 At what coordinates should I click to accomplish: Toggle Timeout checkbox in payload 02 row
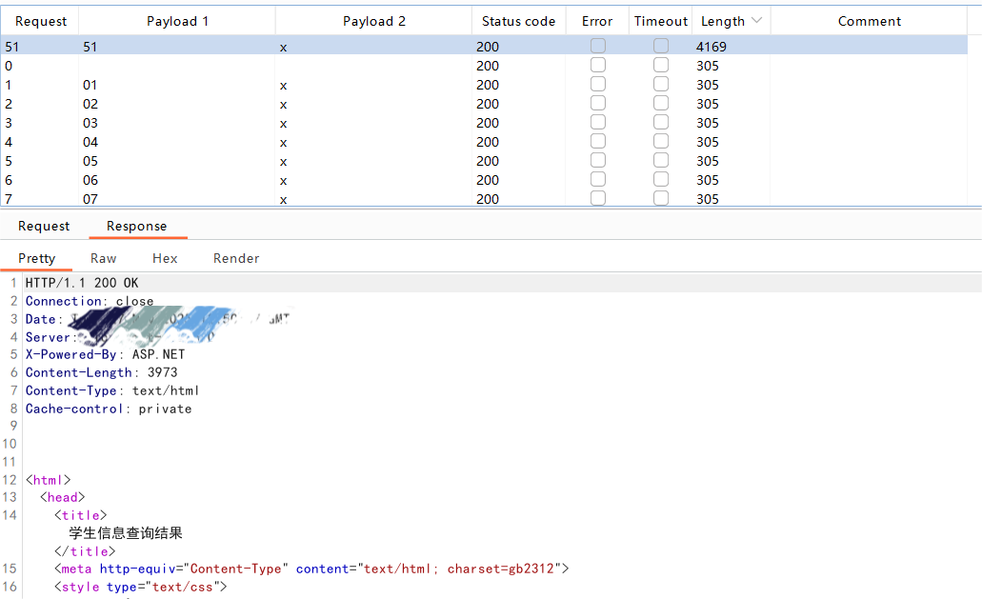click(661, 103)
